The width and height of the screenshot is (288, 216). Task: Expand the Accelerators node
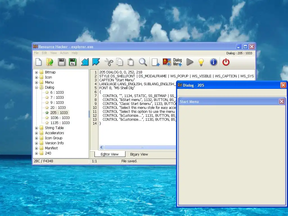pyautogui.click(x=36, y=133)
